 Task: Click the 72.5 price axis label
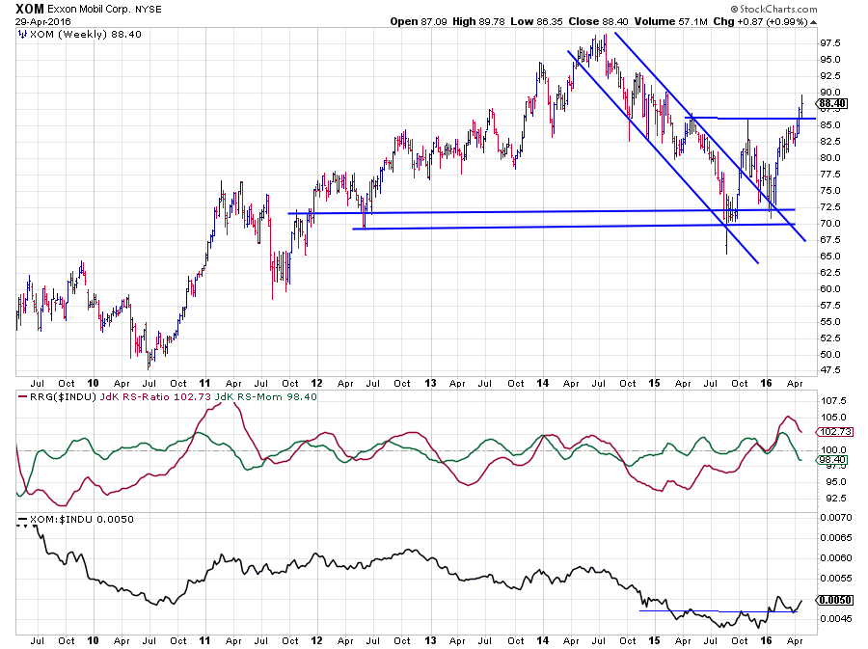click(x=829, y=207)
